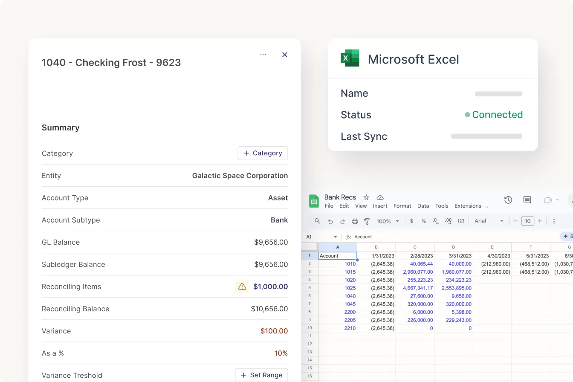Open the Insert menu in Sheets
This screenshot has width=573, height=382.
pos(380,206)
